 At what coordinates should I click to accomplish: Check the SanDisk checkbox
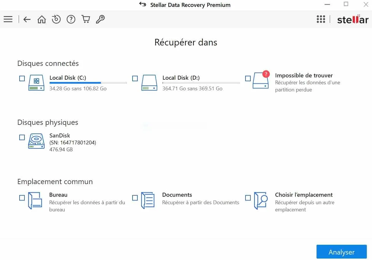click(x=22, y=137)
